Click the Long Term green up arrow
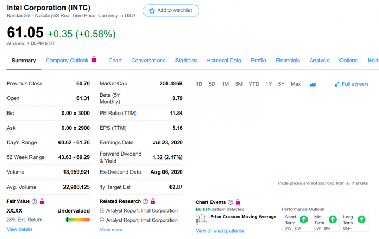Image resolution: width=379 pixels, height=239 pixels. pyautogui.click(x=362, y=220)
